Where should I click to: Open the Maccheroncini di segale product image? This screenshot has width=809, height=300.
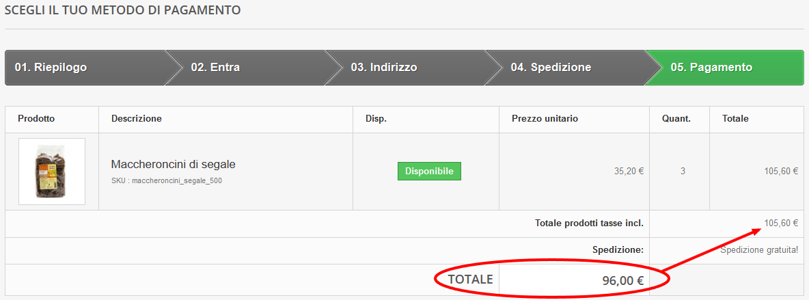[x=52, y=172]
